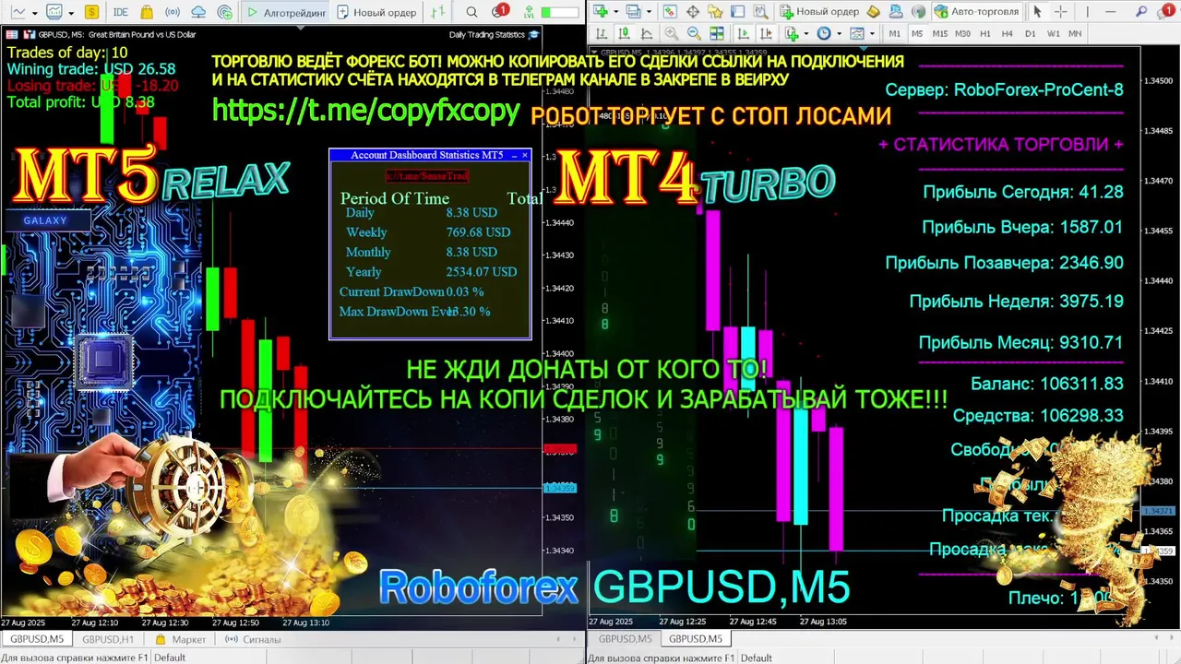Screen dimensions: 1181x664
Task: Select the horizontal line drawing tool
Action: (1110, 12)
